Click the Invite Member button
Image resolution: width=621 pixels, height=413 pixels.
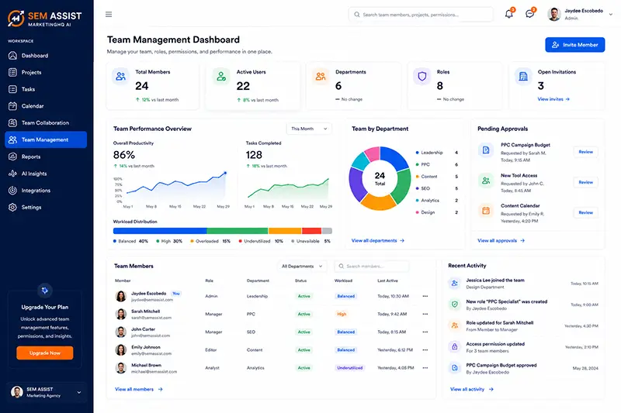(574, 45)
